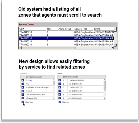Uncheck the Burglary service checkbox
Screen dimensions: 139x123
pos(23,80)
